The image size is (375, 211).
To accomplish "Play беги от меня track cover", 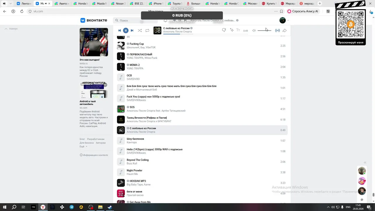I will [121, 193].
